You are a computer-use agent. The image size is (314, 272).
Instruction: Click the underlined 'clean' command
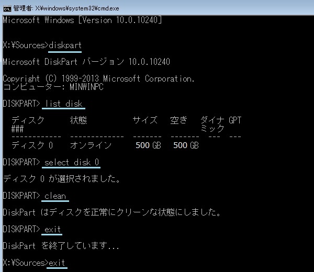point(55,196)
